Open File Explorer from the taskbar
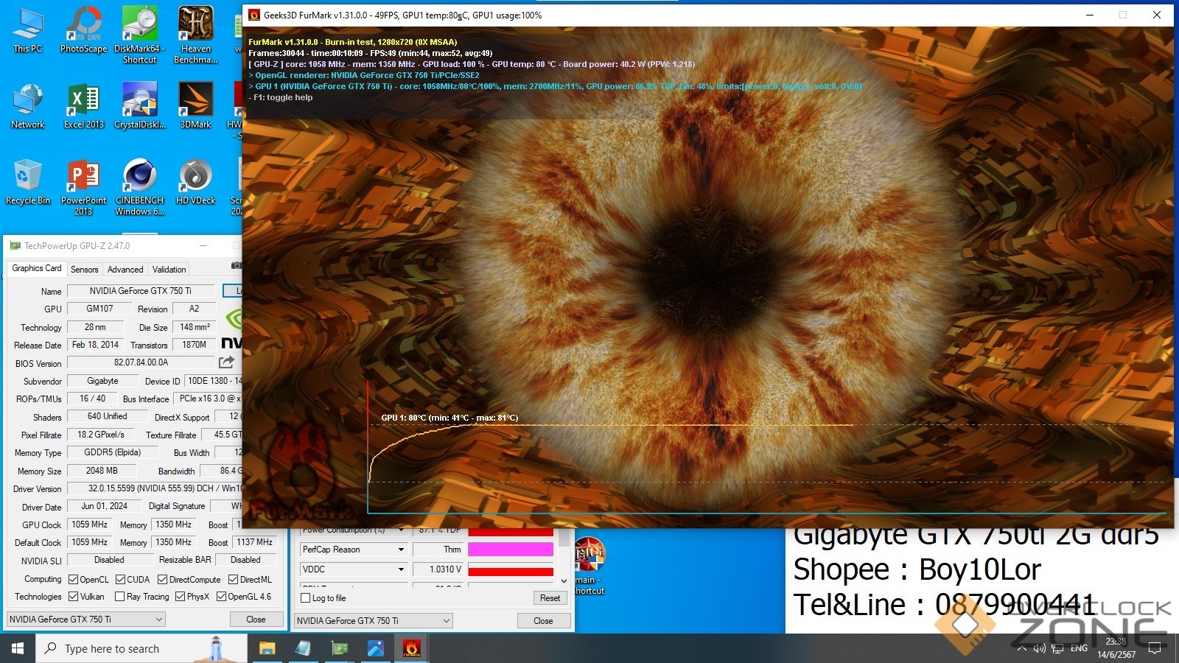This screenshot has width=1179, height=663. coord(267,648)
